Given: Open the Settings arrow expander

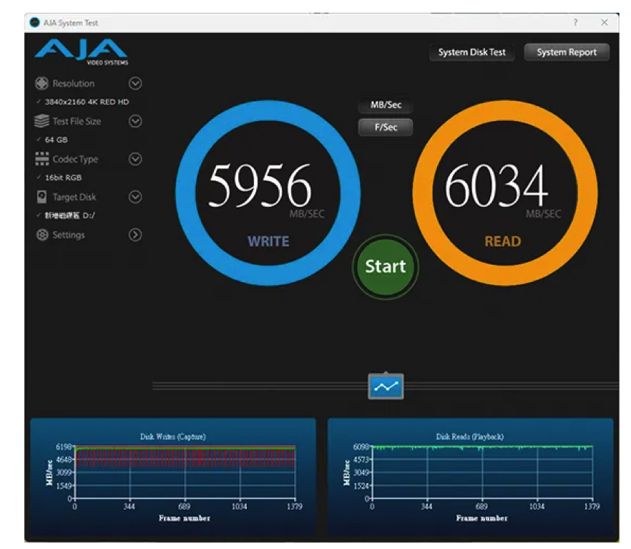Looking at the screenshot, I should pos(135,235).
